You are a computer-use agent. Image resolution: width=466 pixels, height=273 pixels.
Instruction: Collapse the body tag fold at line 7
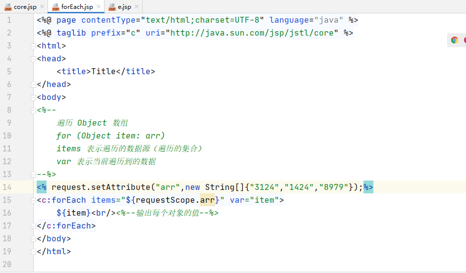(x=33, y=97)
